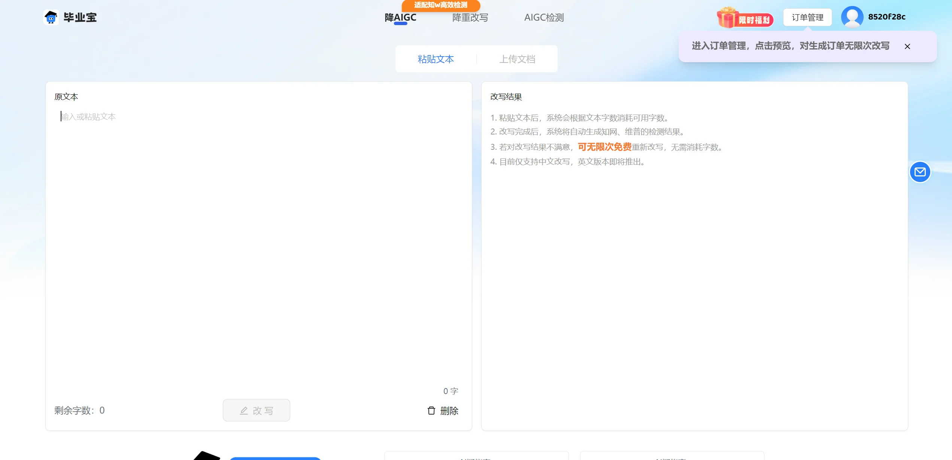Click the trash icon next to 删除
This screenshot has width=952, height=460.
pos(431,410)
